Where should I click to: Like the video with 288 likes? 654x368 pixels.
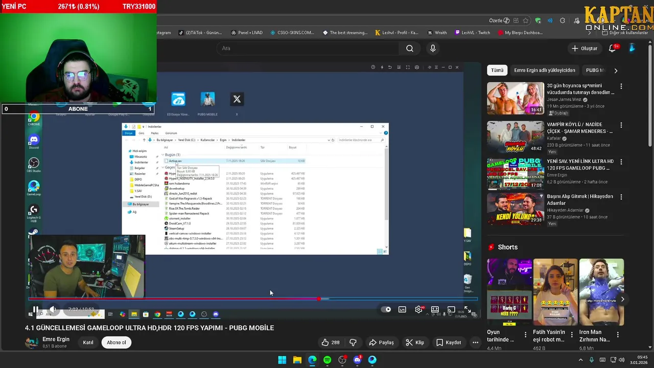(330, 342)
